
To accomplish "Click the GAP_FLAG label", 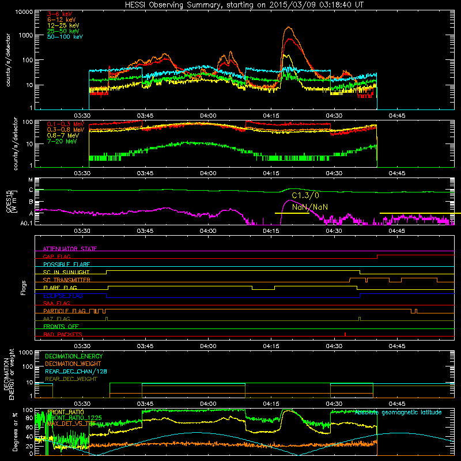I will coord(56,256).
